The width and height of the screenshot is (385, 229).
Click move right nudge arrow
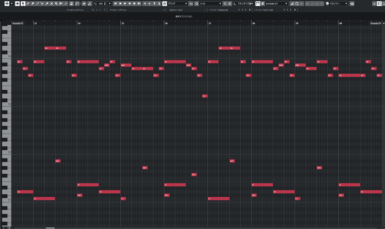click(130, 4)
